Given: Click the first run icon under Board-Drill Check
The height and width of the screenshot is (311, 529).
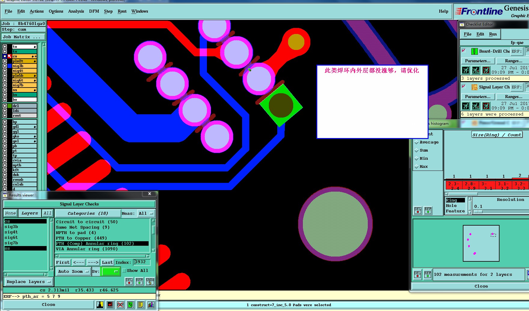Looking at the screenshot, I should [x=466, y=70].
